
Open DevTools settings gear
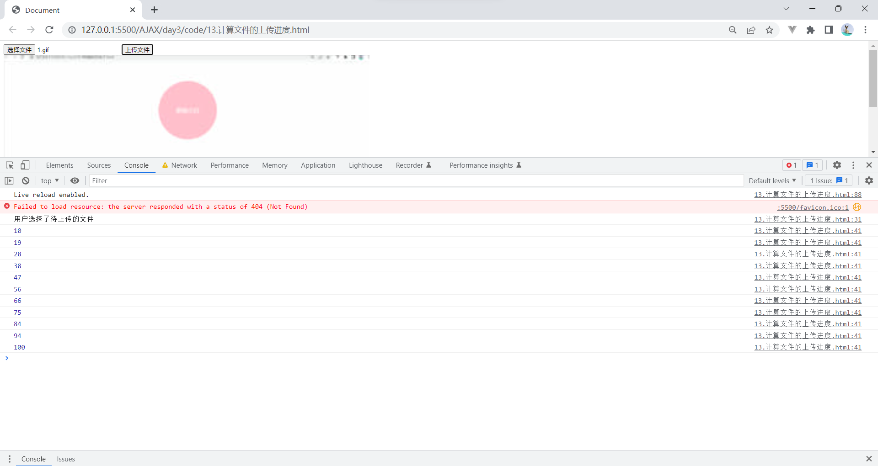(x=837, y=165)
